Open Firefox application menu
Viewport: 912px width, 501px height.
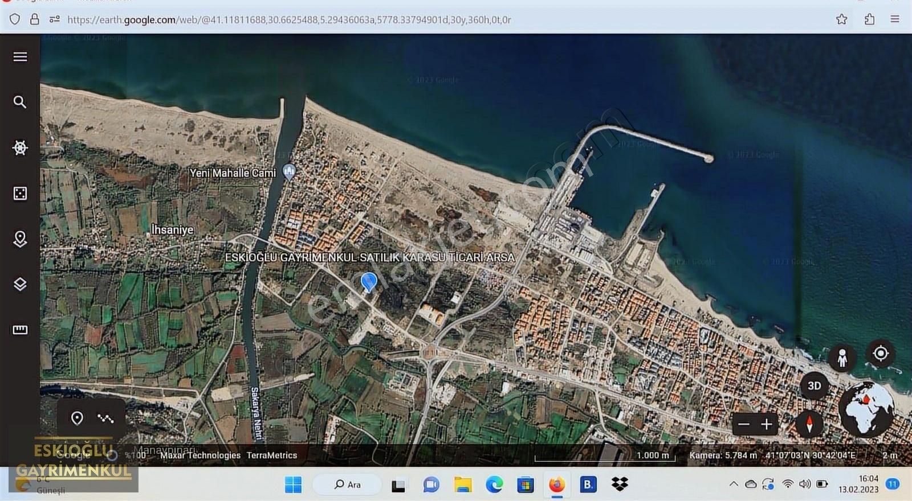tap(895, 19)
